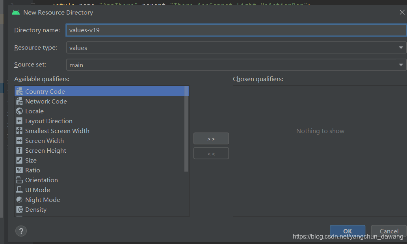Add qualifier with the >> button
Screen dimensions: 407x244
(211, 139)
